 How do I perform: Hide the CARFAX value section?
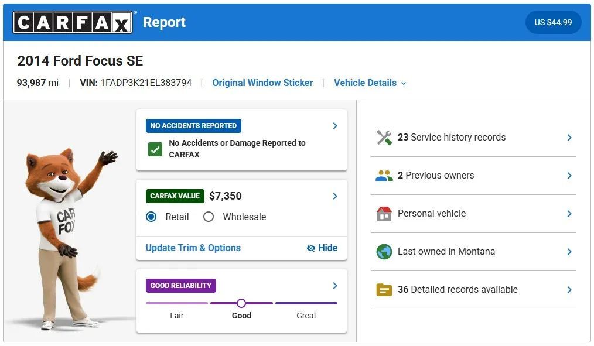(322, 248)
